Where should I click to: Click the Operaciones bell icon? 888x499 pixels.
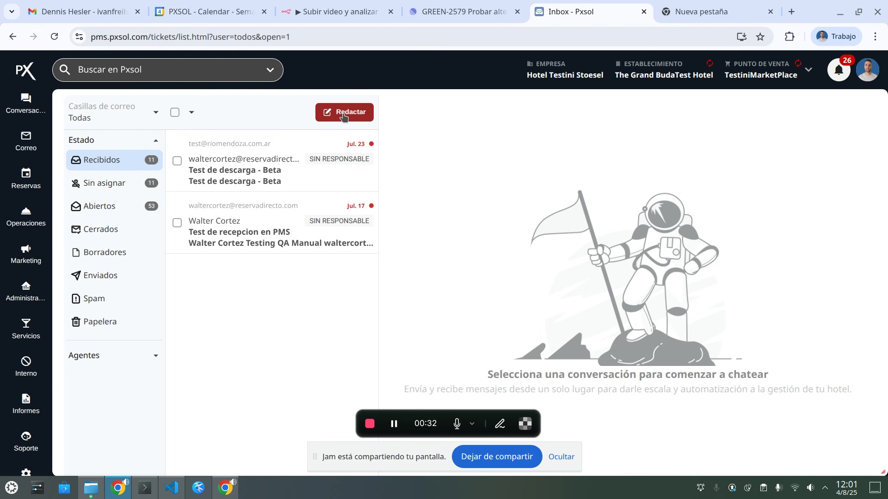26,211
